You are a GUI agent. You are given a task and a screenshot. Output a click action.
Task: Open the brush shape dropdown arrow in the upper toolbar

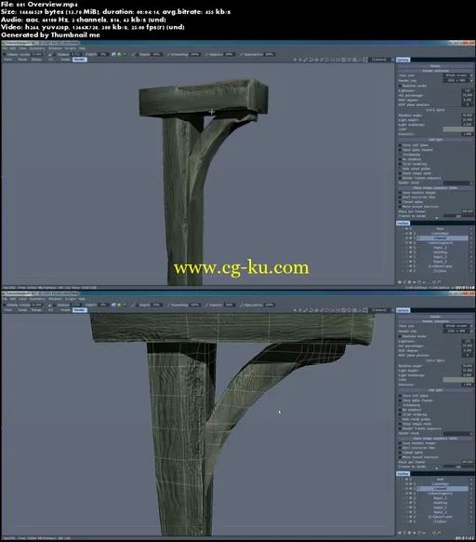tap(125, 54)
